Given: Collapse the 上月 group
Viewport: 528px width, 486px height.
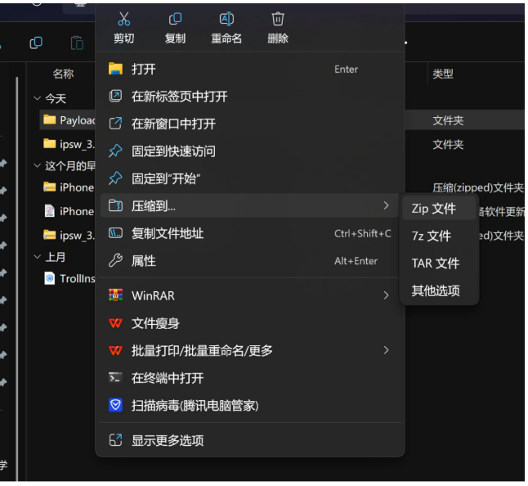Looking at the screenshot, I should (37, 257).
